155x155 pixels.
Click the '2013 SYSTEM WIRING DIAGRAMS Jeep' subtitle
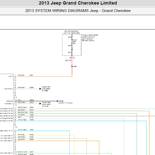tap(62, 11)
